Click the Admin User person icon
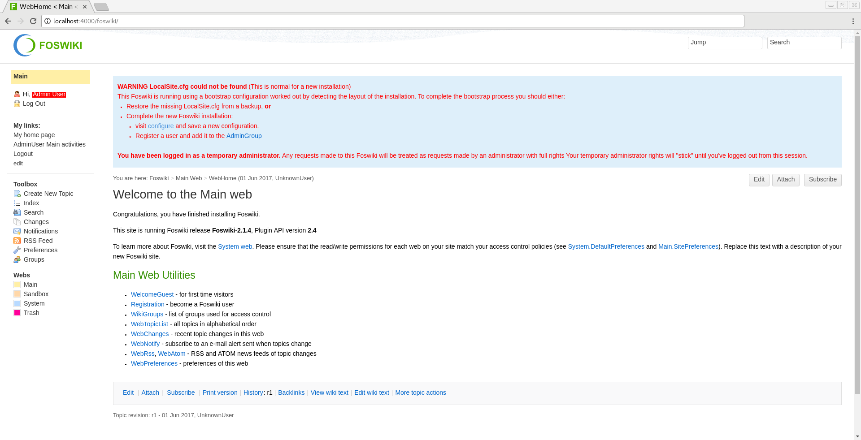 point(17,94)
